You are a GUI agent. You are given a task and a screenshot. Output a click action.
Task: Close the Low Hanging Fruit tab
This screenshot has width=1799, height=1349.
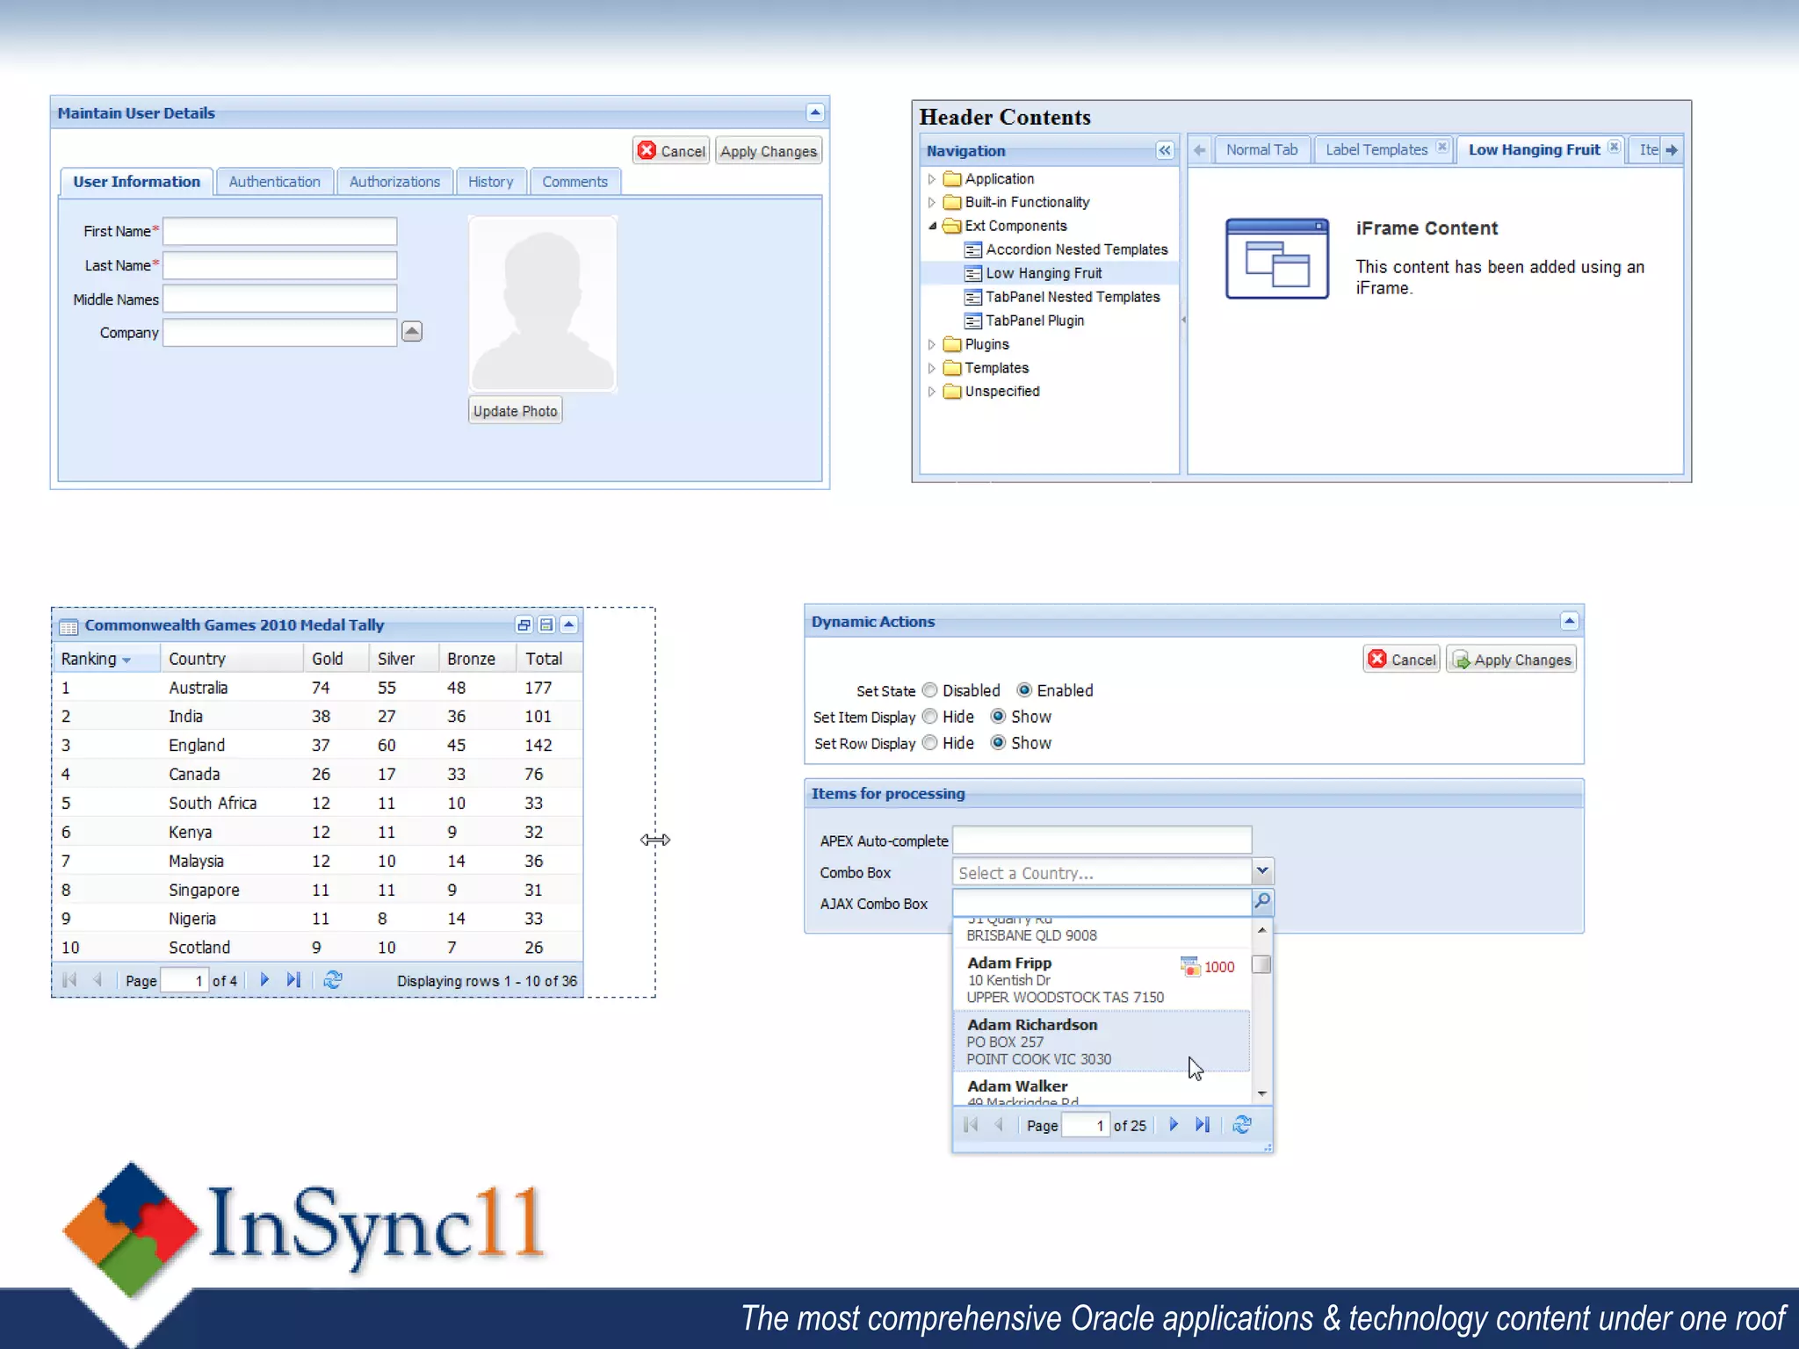coord(1614,147)
